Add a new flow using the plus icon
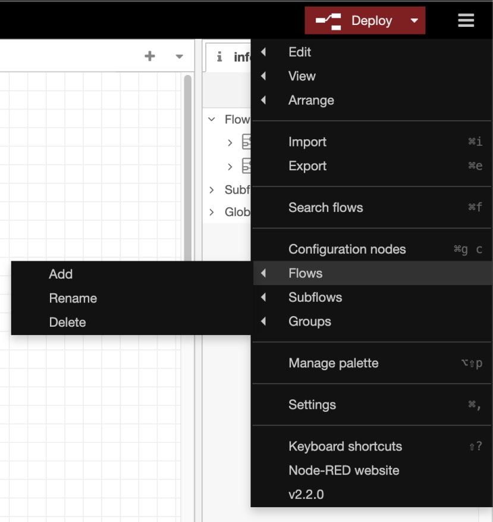Image resolution: width=493 pixels, height=522 pixels. click(149, 55)
